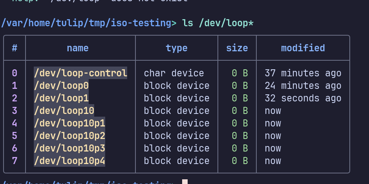Open the /dev/loop10p1 path

tap(69, 123)
